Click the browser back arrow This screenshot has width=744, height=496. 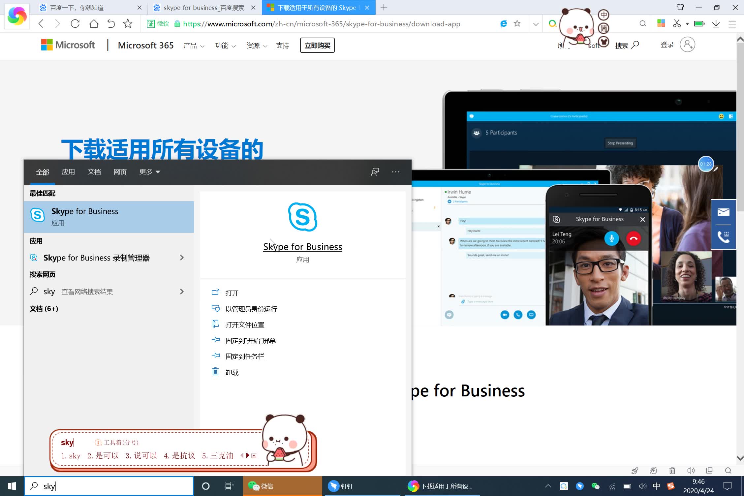tap(41, 24)
